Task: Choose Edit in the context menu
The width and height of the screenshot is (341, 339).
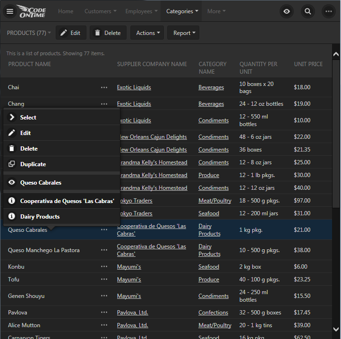Action: pyautogui.click(x=61, y=133)
